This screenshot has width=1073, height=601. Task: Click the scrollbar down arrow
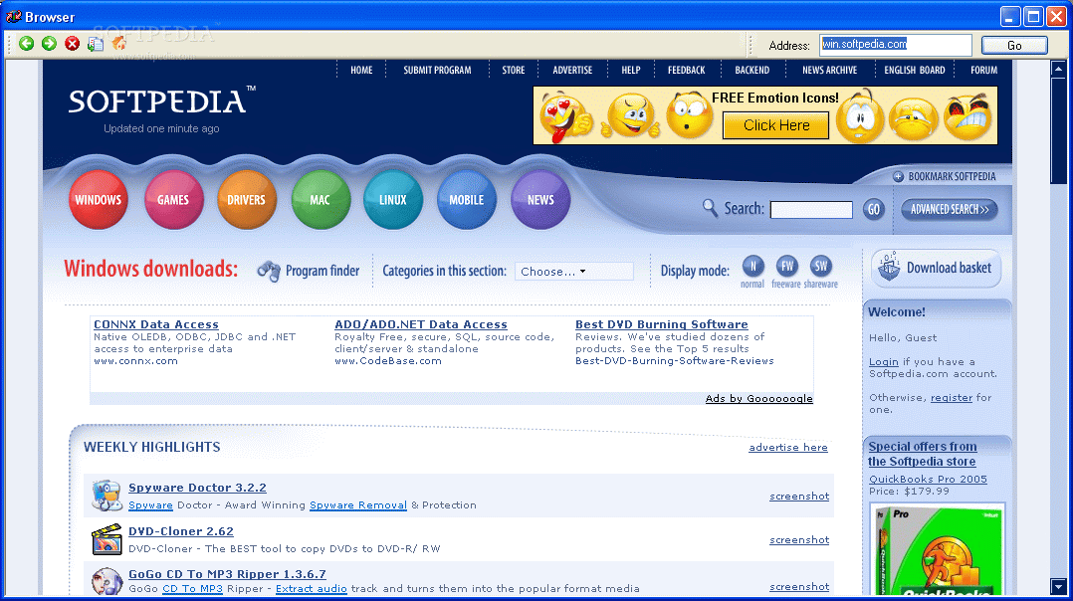point(1059,586)
